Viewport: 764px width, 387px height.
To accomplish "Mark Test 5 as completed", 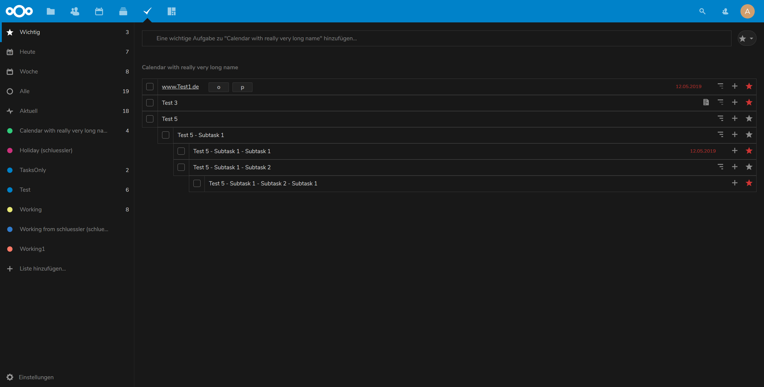I will [x=150, y=119].
